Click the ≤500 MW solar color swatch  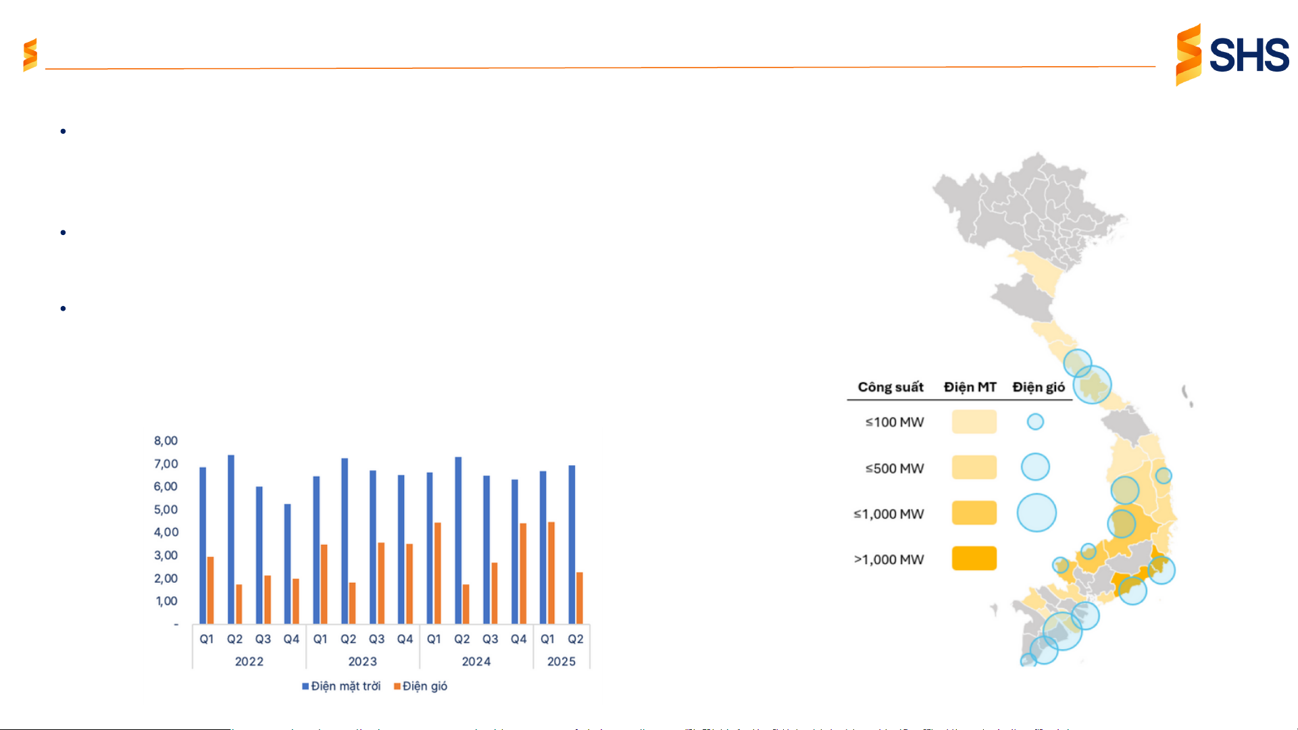coord(974,467)
